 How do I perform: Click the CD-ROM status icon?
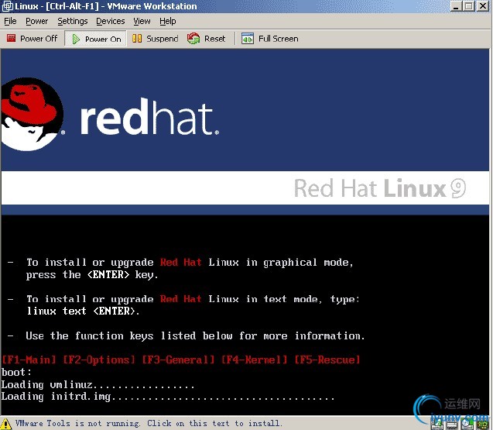coord(467,425)
